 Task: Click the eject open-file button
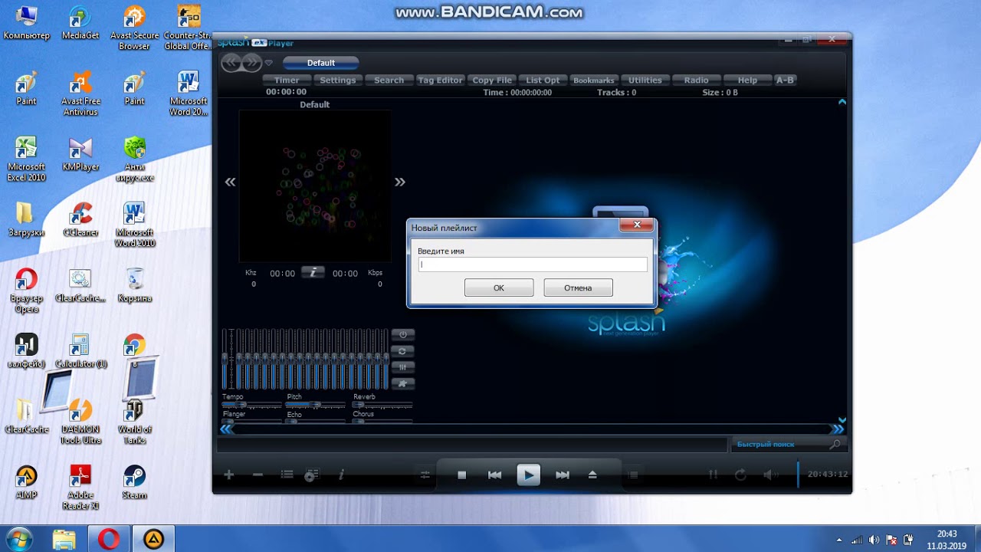click(x=592, y=475)
